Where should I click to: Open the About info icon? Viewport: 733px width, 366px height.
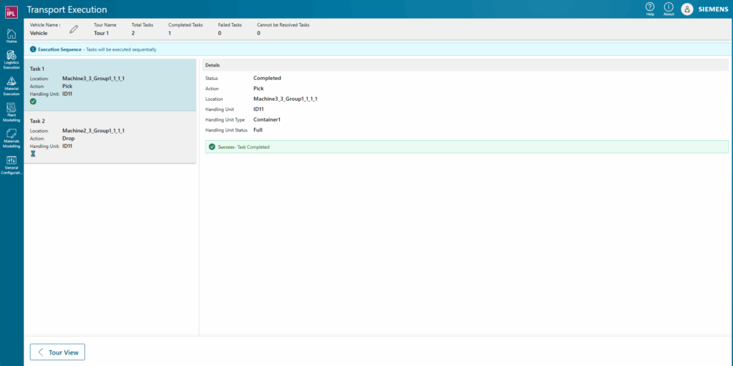[669, 7]
